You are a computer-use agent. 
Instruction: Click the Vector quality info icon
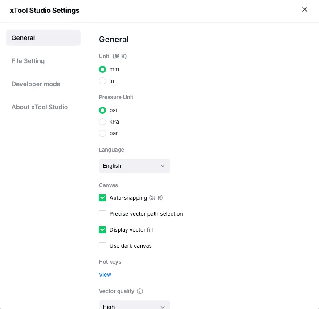(x=140, y=291)
